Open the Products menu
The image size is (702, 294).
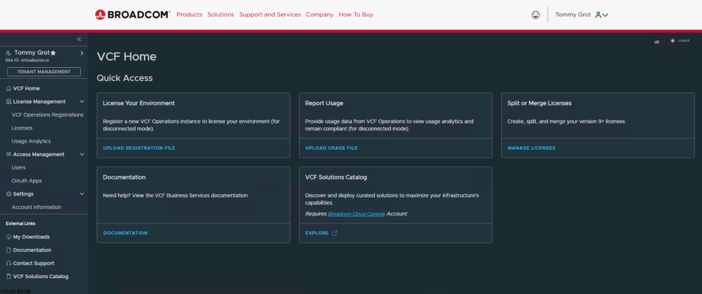[189, 15]
